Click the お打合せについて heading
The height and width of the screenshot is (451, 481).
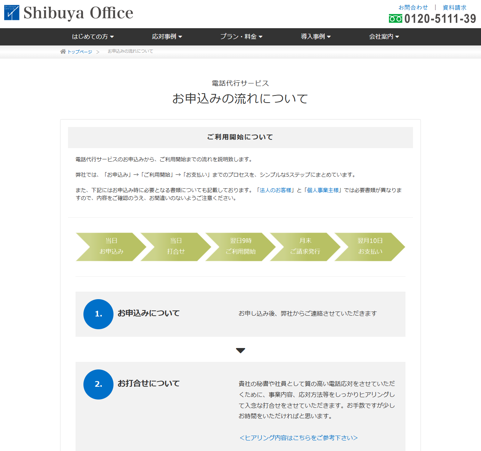149,383
